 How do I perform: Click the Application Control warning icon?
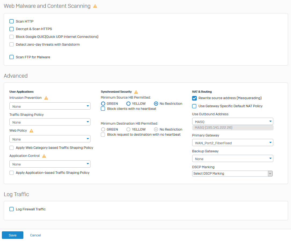(x=44, y=156)
